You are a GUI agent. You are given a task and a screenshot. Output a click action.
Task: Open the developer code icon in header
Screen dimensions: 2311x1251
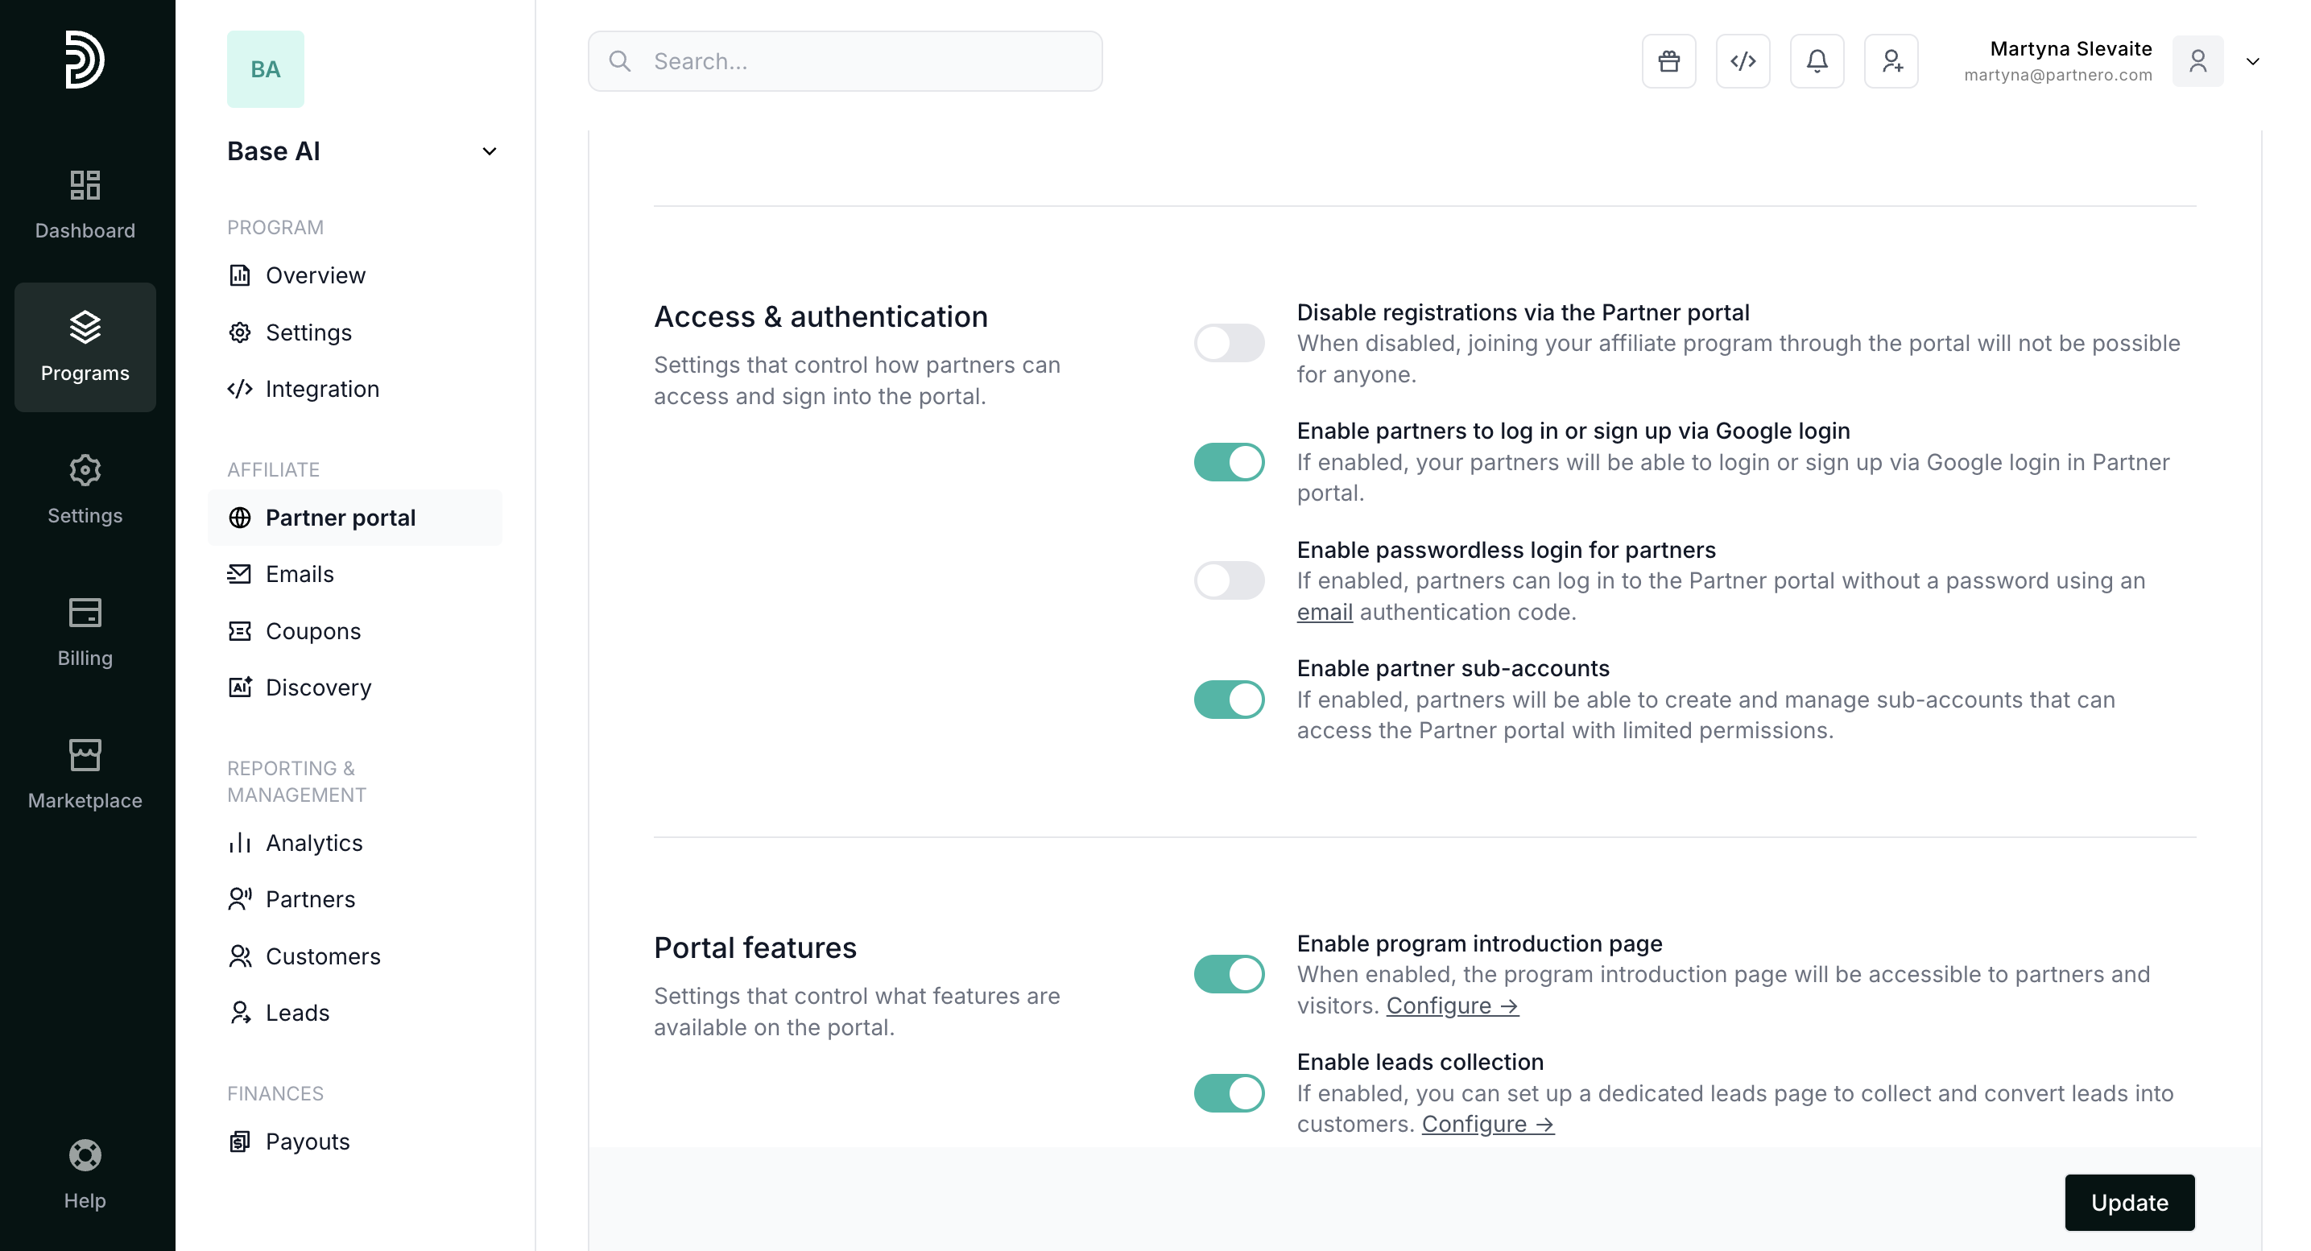coord(1743,61)
